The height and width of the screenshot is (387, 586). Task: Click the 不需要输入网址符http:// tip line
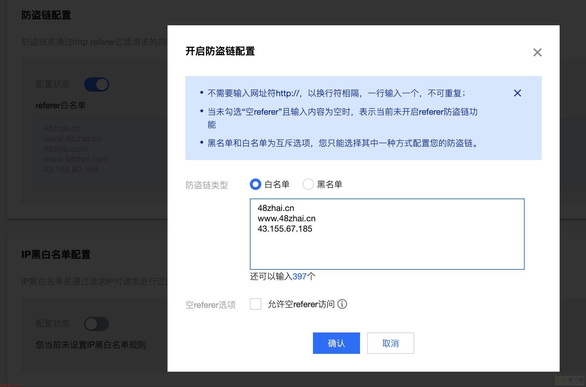coord(337,93)
